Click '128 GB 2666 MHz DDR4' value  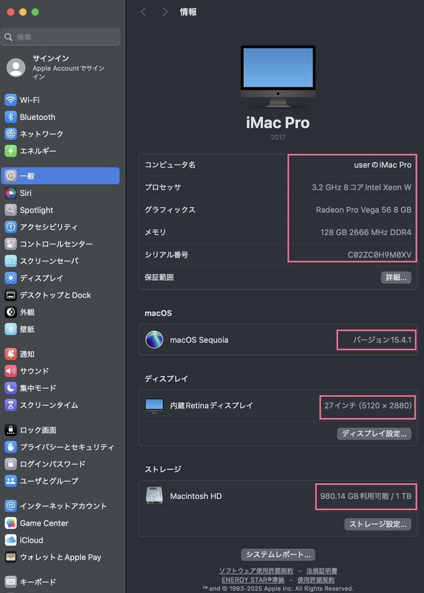[366, 232]
